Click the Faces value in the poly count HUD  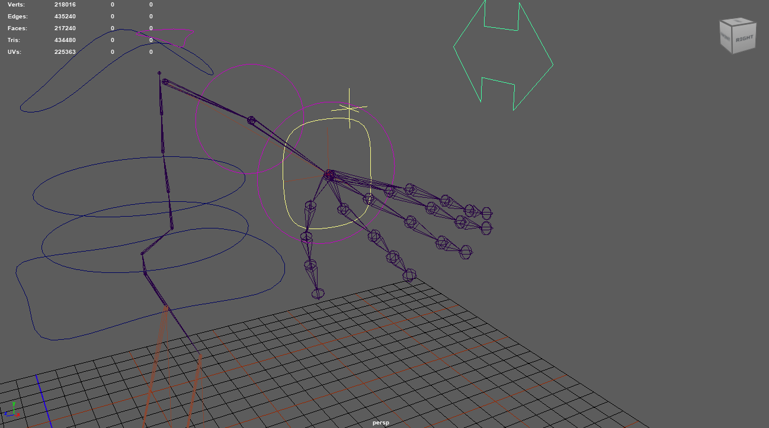[65, 28]
